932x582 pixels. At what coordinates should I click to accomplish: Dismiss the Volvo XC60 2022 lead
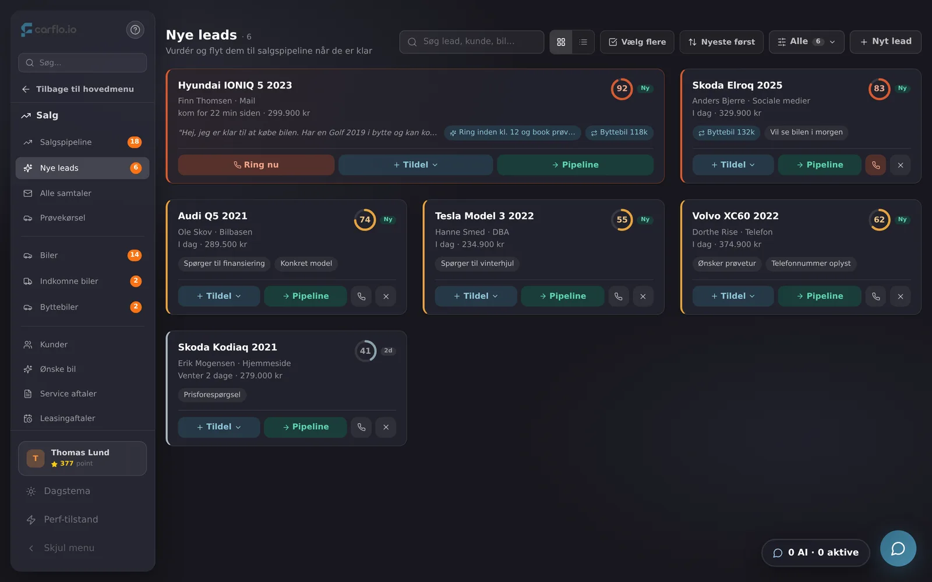901,296
